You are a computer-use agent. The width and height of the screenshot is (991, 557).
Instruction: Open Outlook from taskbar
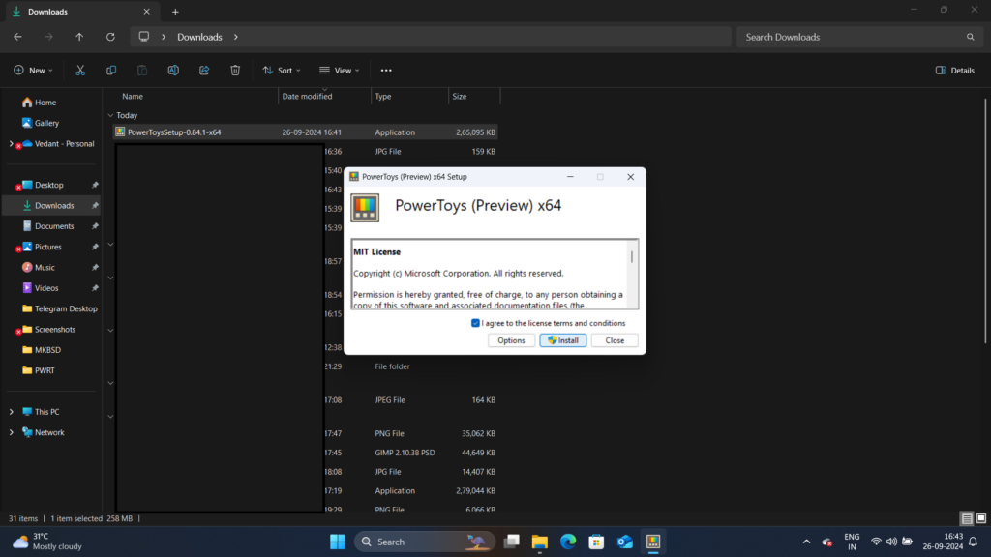point(624,542)
